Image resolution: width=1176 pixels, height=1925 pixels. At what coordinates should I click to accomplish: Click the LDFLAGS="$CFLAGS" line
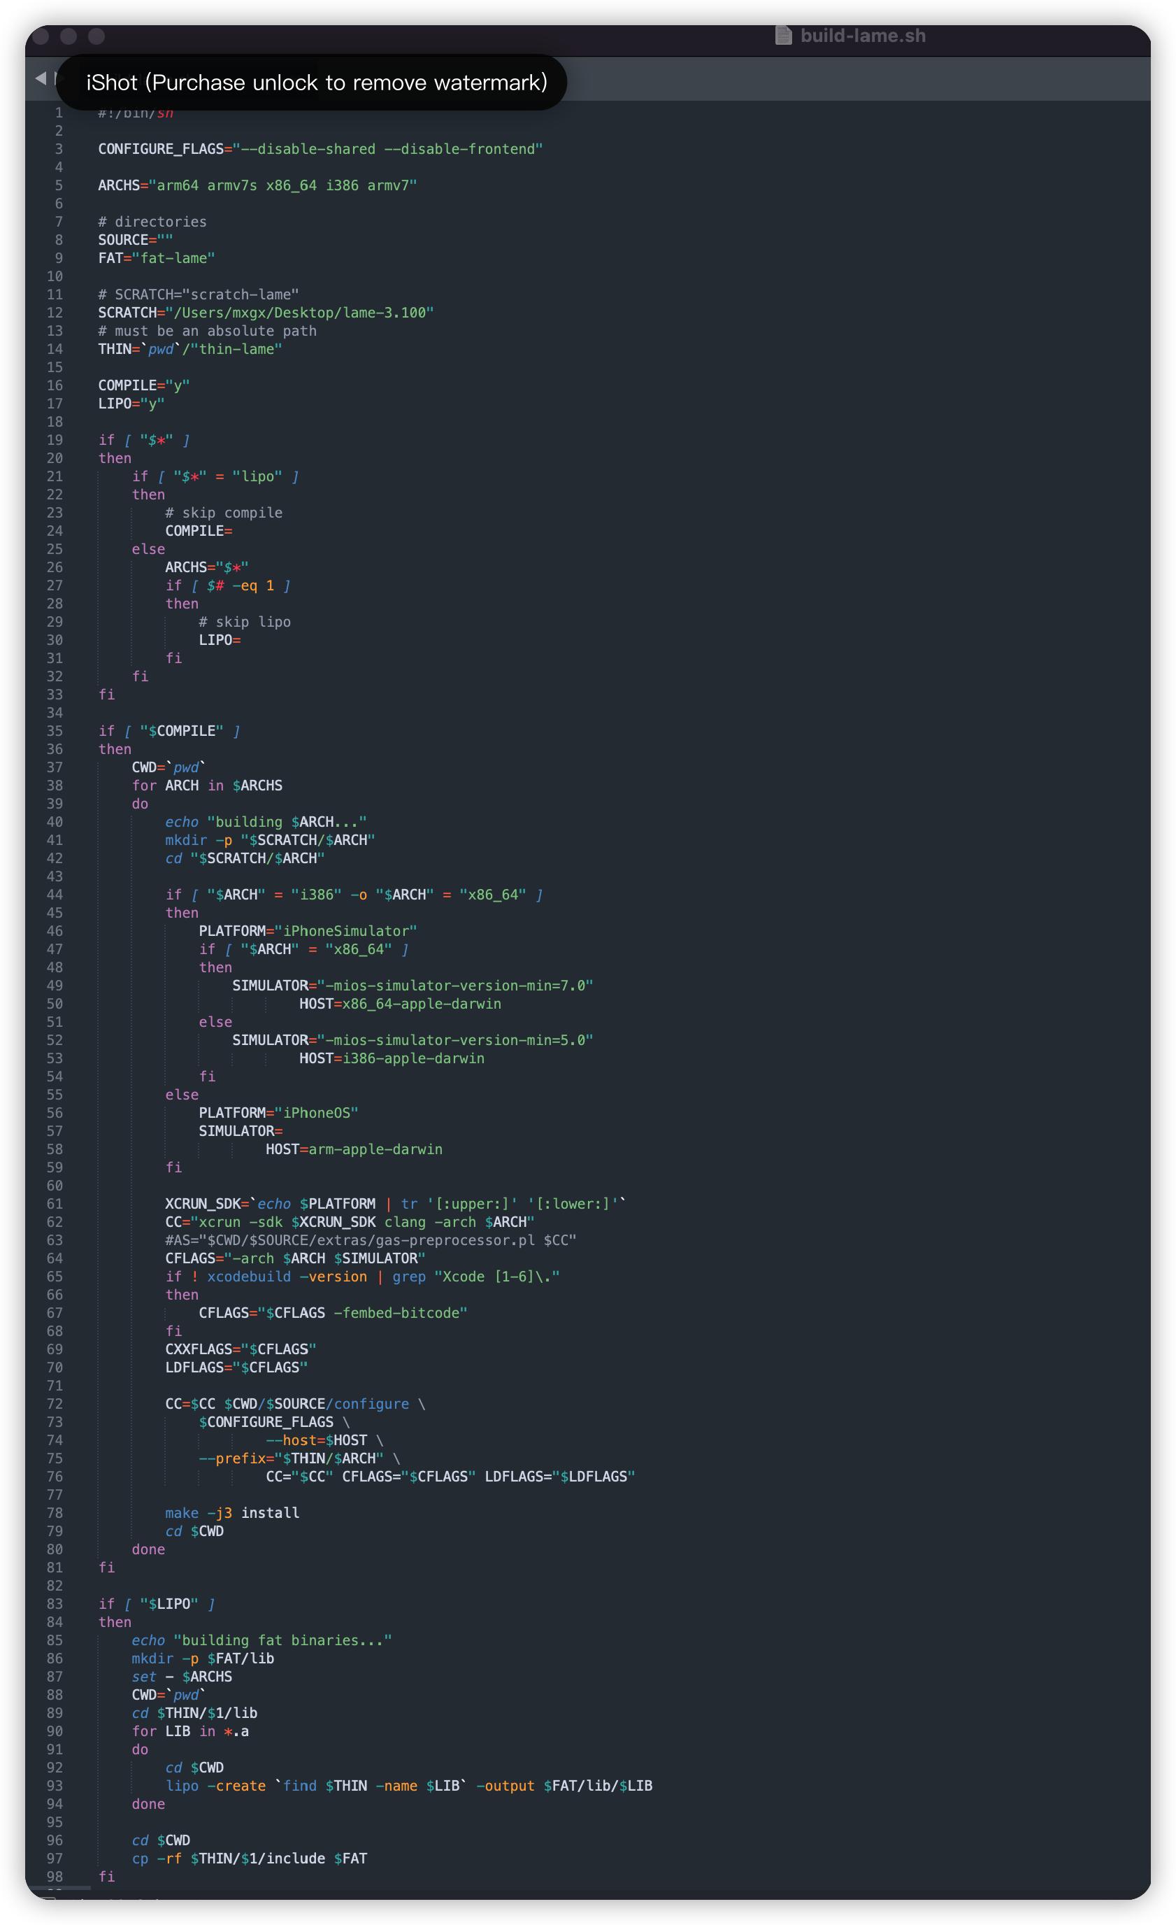tap(236, 1368)
